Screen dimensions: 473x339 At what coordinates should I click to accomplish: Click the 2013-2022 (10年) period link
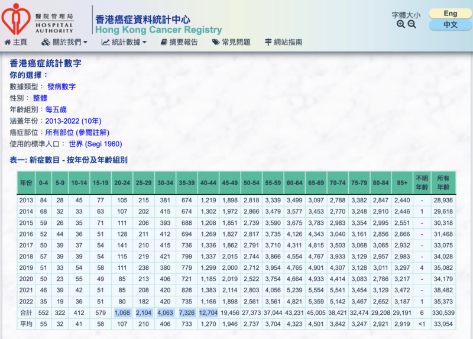point(73,121)
